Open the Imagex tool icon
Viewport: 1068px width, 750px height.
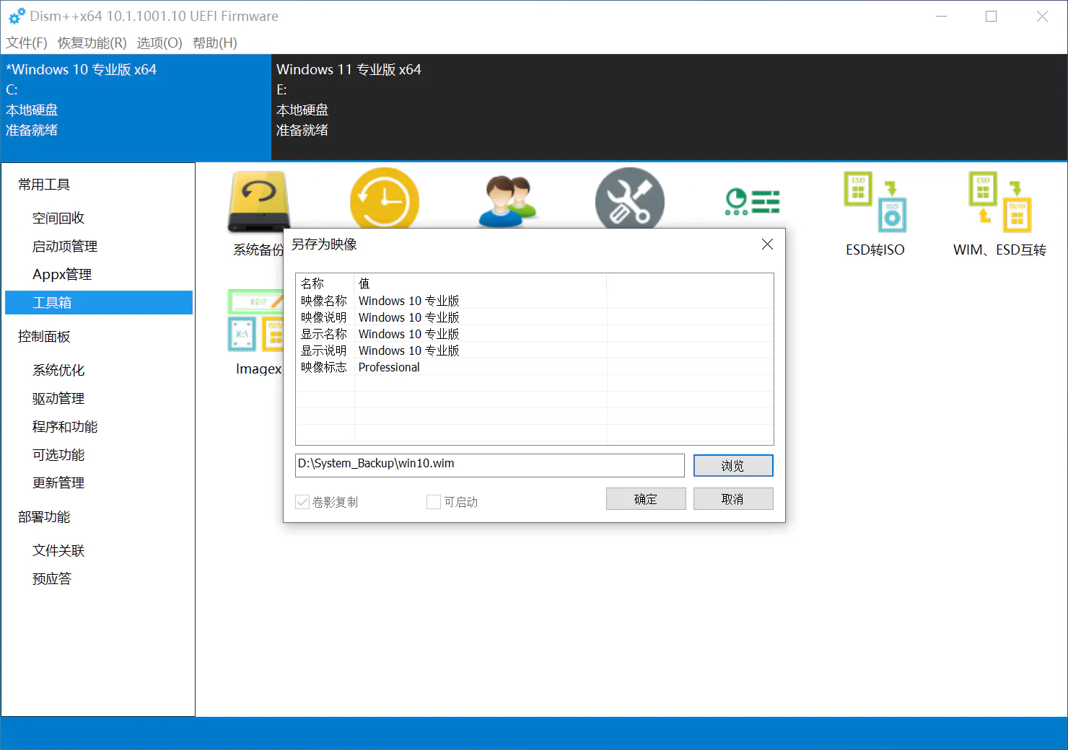point(255,320)
